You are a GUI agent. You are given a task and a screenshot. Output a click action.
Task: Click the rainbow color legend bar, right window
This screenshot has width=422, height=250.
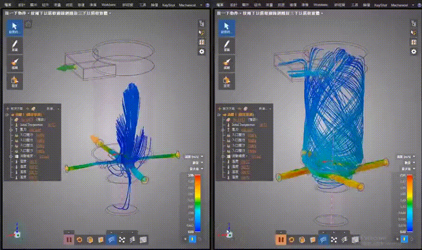[x=410, y=203]
